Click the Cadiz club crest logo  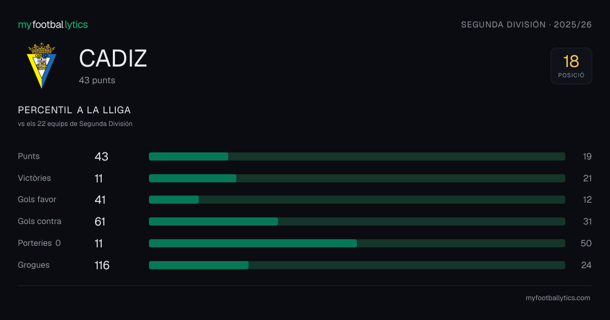(42, 66)
